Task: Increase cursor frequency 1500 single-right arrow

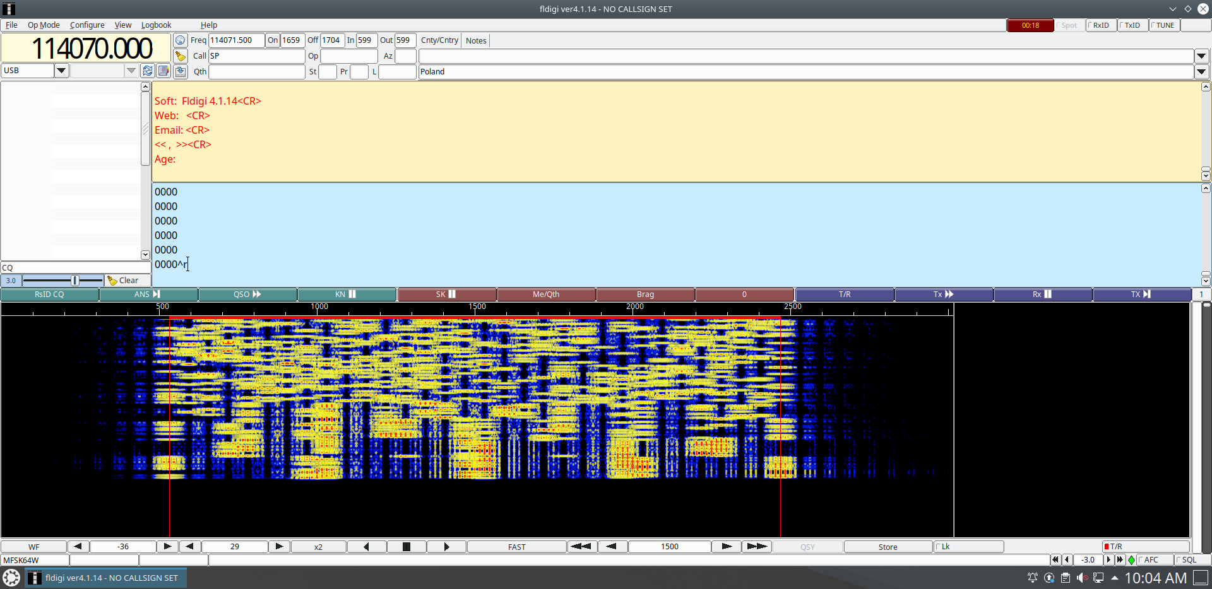Action: click(x=727, y=547)
